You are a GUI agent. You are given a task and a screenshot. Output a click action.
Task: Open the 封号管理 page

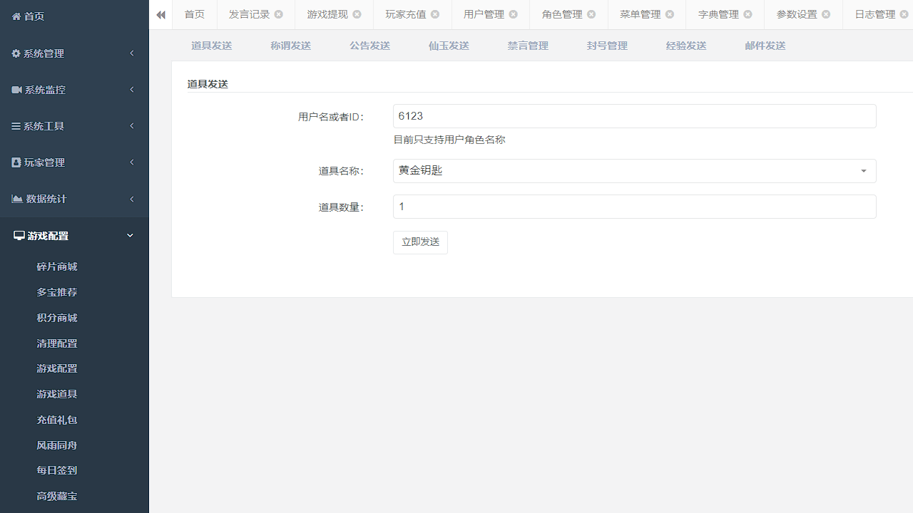click(x=606, y=45)
